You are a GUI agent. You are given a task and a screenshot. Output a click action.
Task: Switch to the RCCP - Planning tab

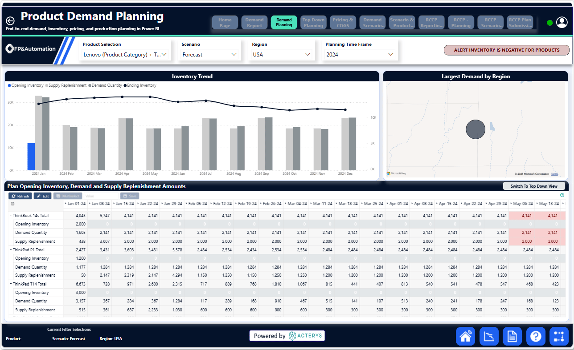click(461, 23)
